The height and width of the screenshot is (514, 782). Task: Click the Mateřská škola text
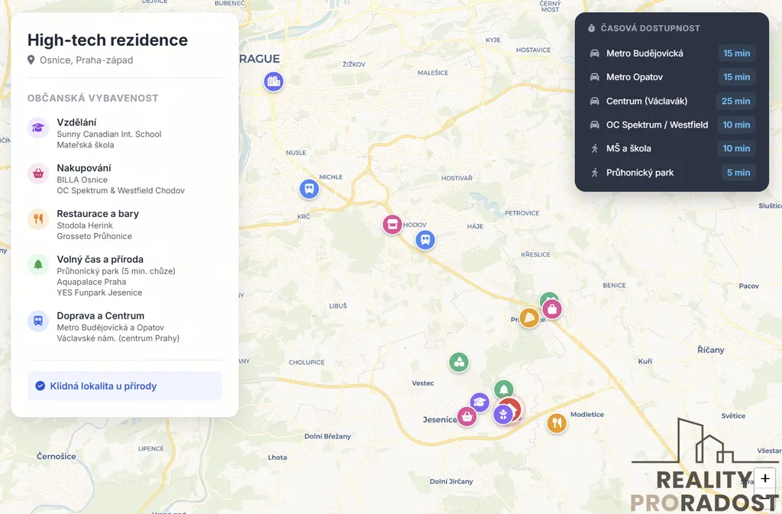(x=86, y=145)
